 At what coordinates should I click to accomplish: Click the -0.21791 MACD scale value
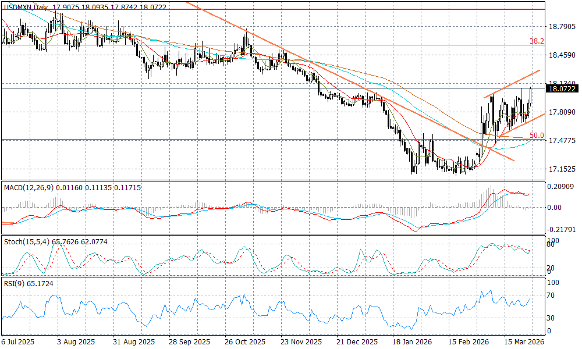(562, 230)
